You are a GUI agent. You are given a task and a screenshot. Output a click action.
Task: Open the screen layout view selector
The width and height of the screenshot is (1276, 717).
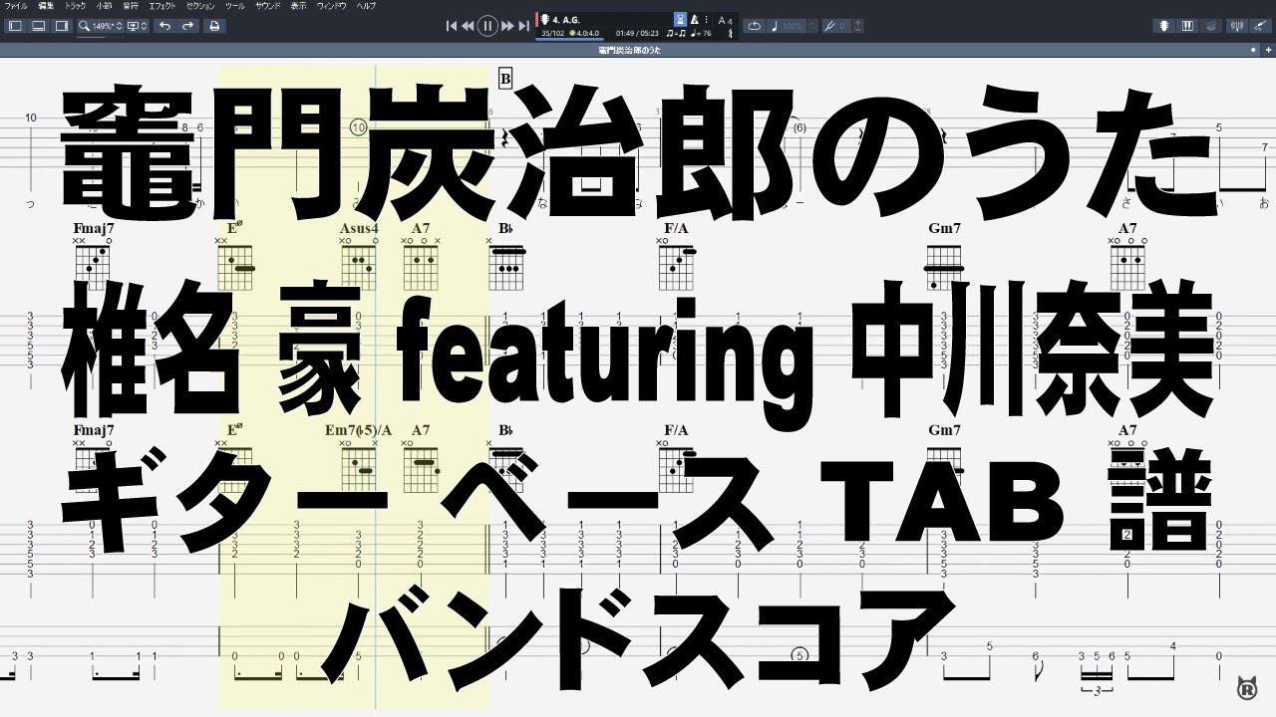pyautogui.click(x=138, y=26)
